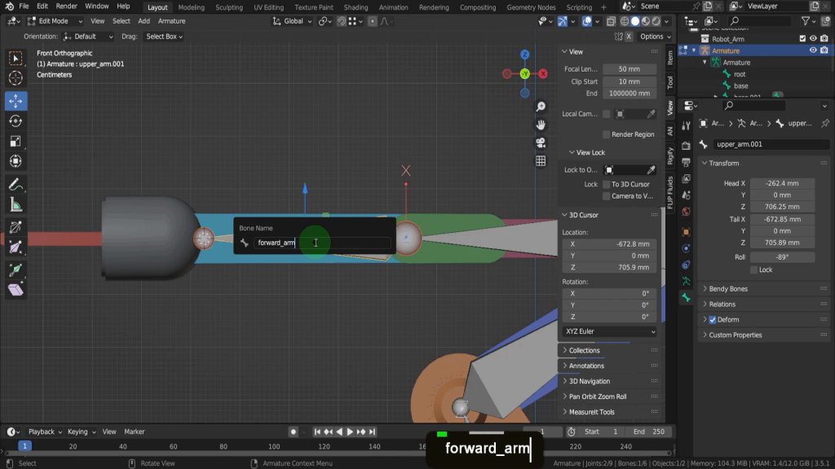835x469 pixels.
Task: Toggle camera view icon in viewport
Action: pos(541,142)
